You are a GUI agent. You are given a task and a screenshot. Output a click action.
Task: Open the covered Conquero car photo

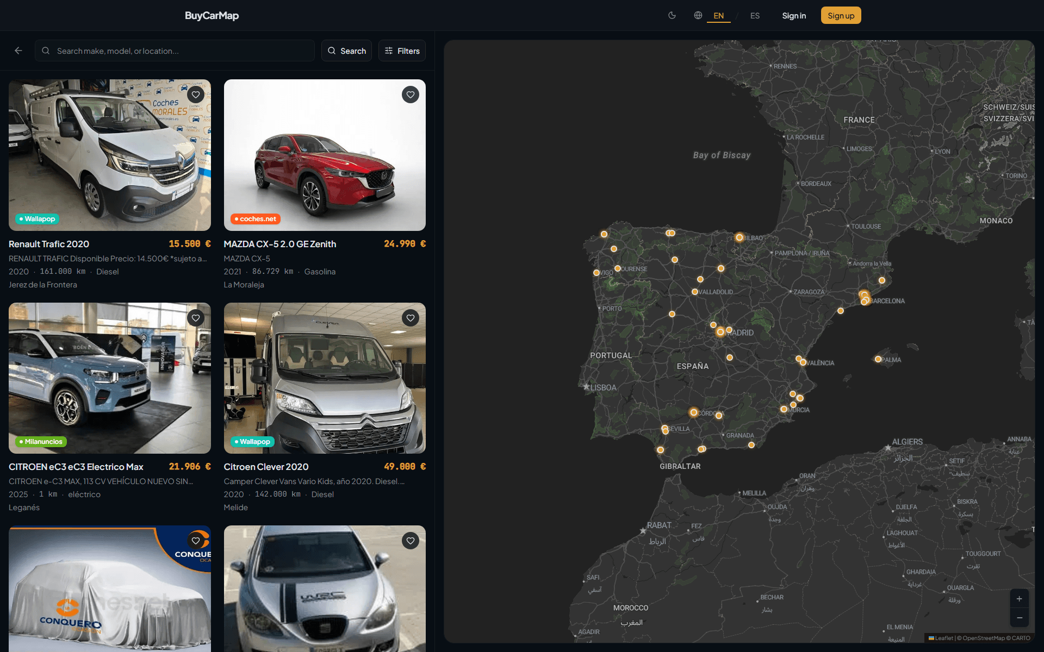110,588
